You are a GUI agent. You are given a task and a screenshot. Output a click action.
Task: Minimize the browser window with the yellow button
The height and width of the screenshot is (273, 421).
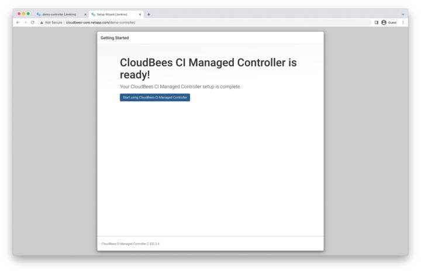(x=23, y=13)
